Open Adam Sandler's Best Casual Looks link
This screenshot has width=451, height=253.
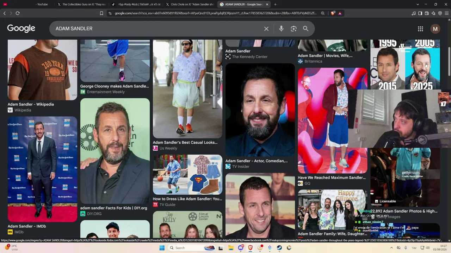point(185,142)
